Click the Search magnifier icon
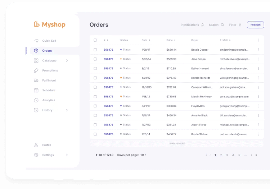 (222, 25)
